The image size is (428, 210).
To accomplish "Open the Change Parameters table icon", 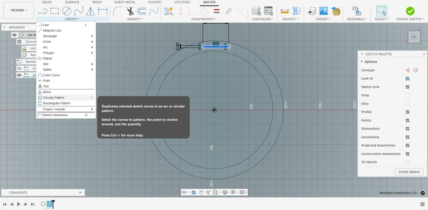I will click(x=269, y=11).
